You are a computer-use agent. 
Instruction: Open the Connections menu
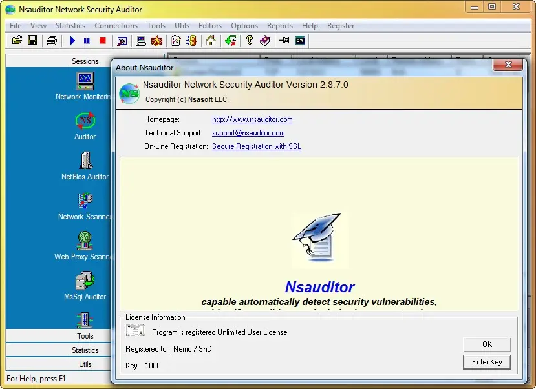pyautogui.click(x=116, y=26)
